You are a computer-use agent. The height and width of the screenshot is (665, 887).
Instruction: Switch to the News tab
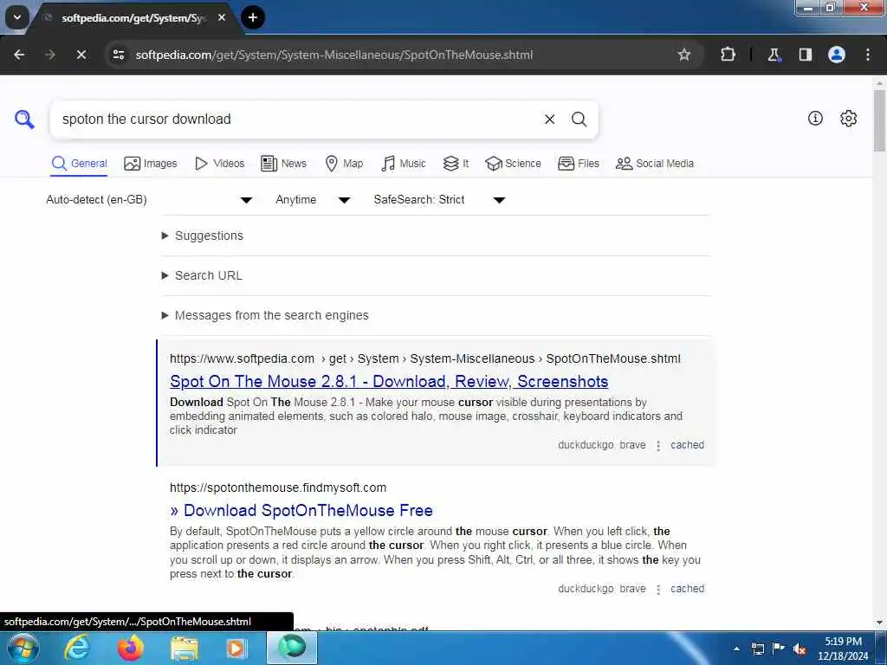(x=283, y=164)
